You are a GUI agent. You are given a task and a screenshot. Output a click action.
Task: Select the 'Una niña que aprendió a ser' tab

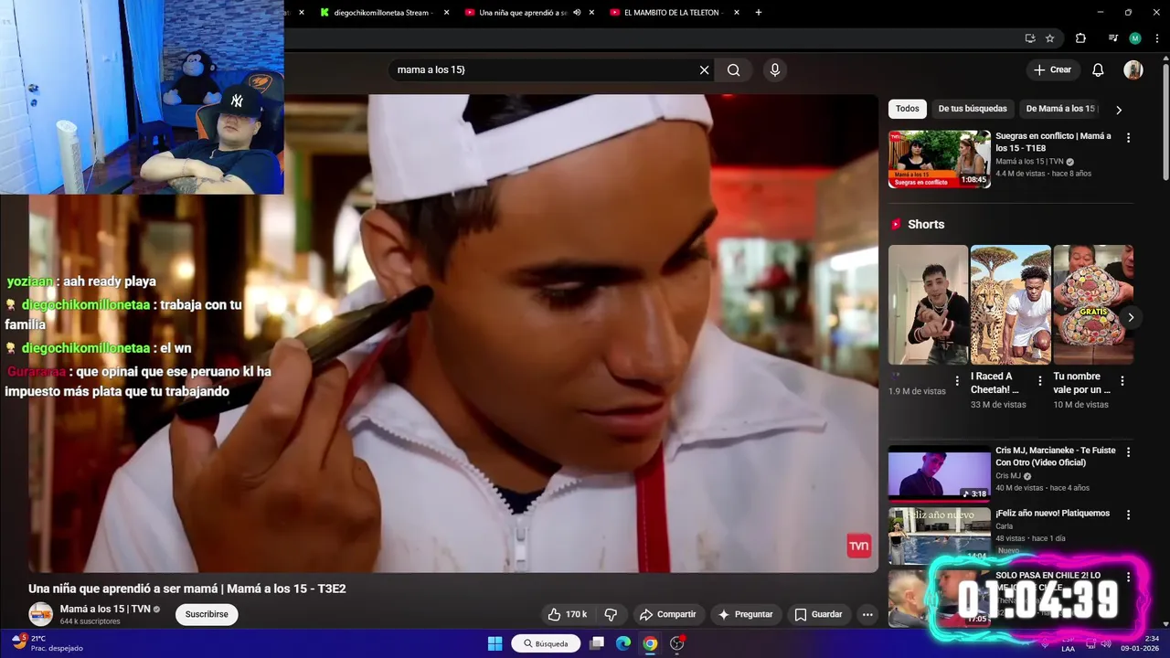[521, 13]
